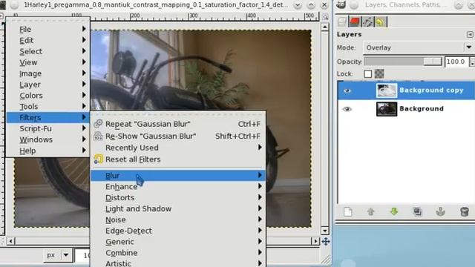Screen dimensions: 475x267
Task: Open the px unit dropdown in status bar
Action: pos(58,255)
